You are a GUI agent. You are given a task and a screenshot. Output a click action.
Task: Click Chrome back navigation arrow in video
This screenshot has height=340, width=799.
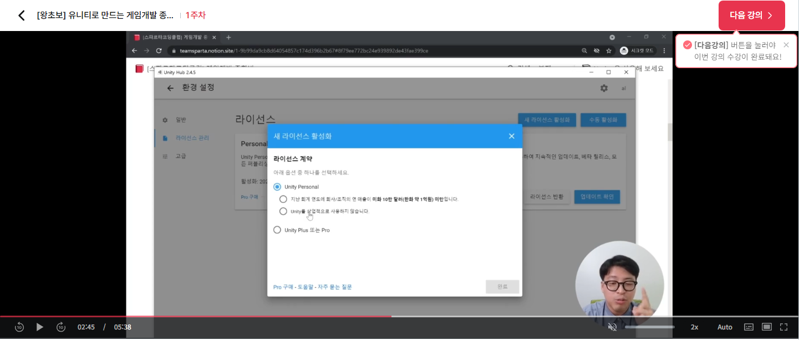tap(134, 50)
